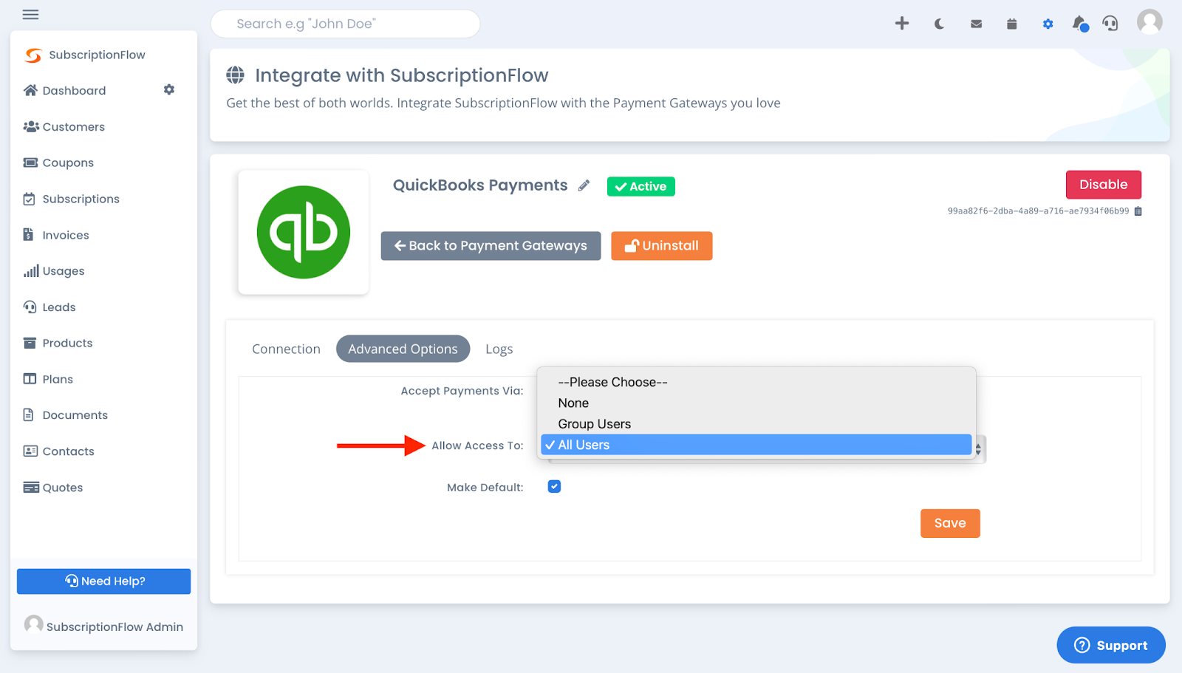The width and height of the screenshot is (1182, 673).
Task: Open Contacts in sidebar
Action: tap(58, 451)
